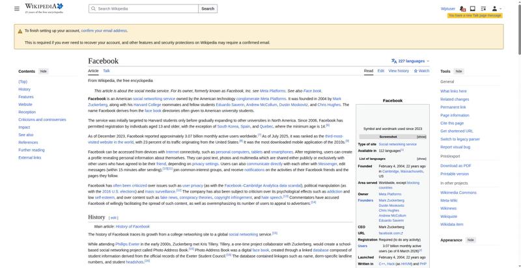
Task: Click the Watch star icon
Action: [x=415, y=71]
